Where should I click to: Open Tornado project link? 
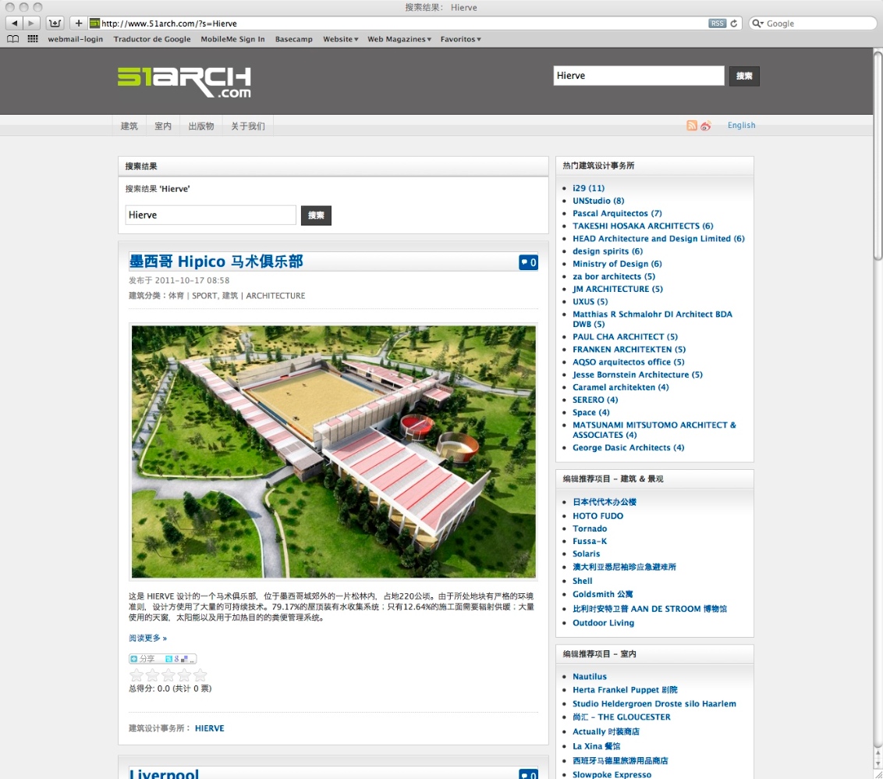[x=590, y=528]
